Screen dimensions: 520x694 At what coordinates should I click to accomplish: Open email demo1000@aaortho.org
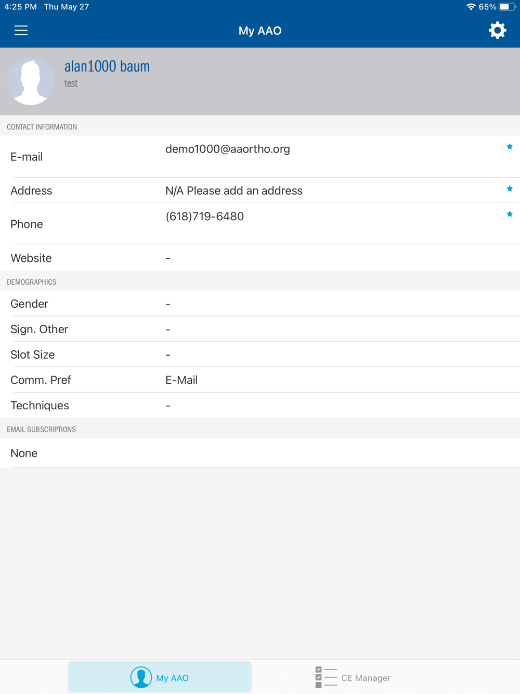pyautogui.click(x=228, y=149)
